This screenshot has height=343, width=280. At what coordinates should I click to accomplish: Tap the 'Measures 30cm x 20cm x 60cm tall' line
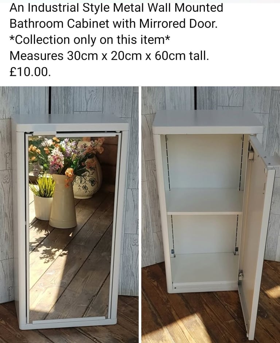109,56
